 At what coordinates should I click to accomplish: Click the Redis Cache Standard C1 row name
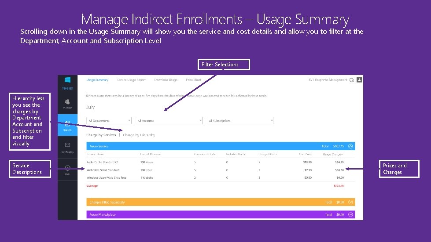point(102,162)
